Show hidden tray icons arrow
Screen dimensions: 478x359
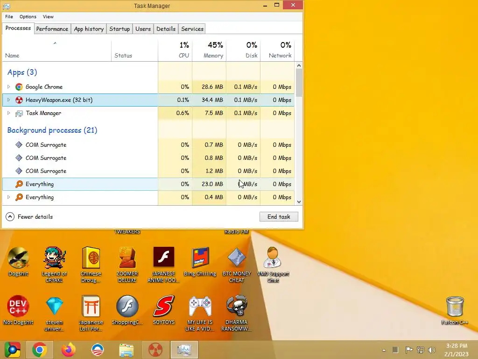click(x=384, y=350)
